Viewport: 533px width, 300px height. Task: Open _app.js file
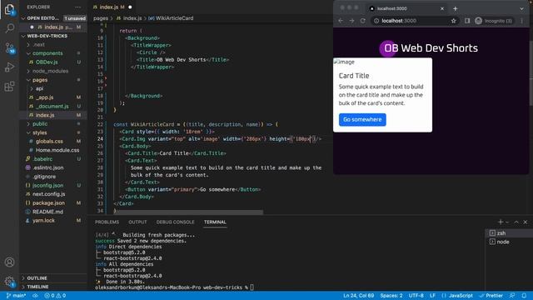[x=44, y=97]
